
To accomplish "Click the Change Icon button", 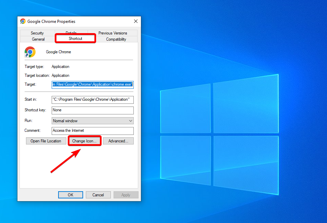I will tap(84, 141).
